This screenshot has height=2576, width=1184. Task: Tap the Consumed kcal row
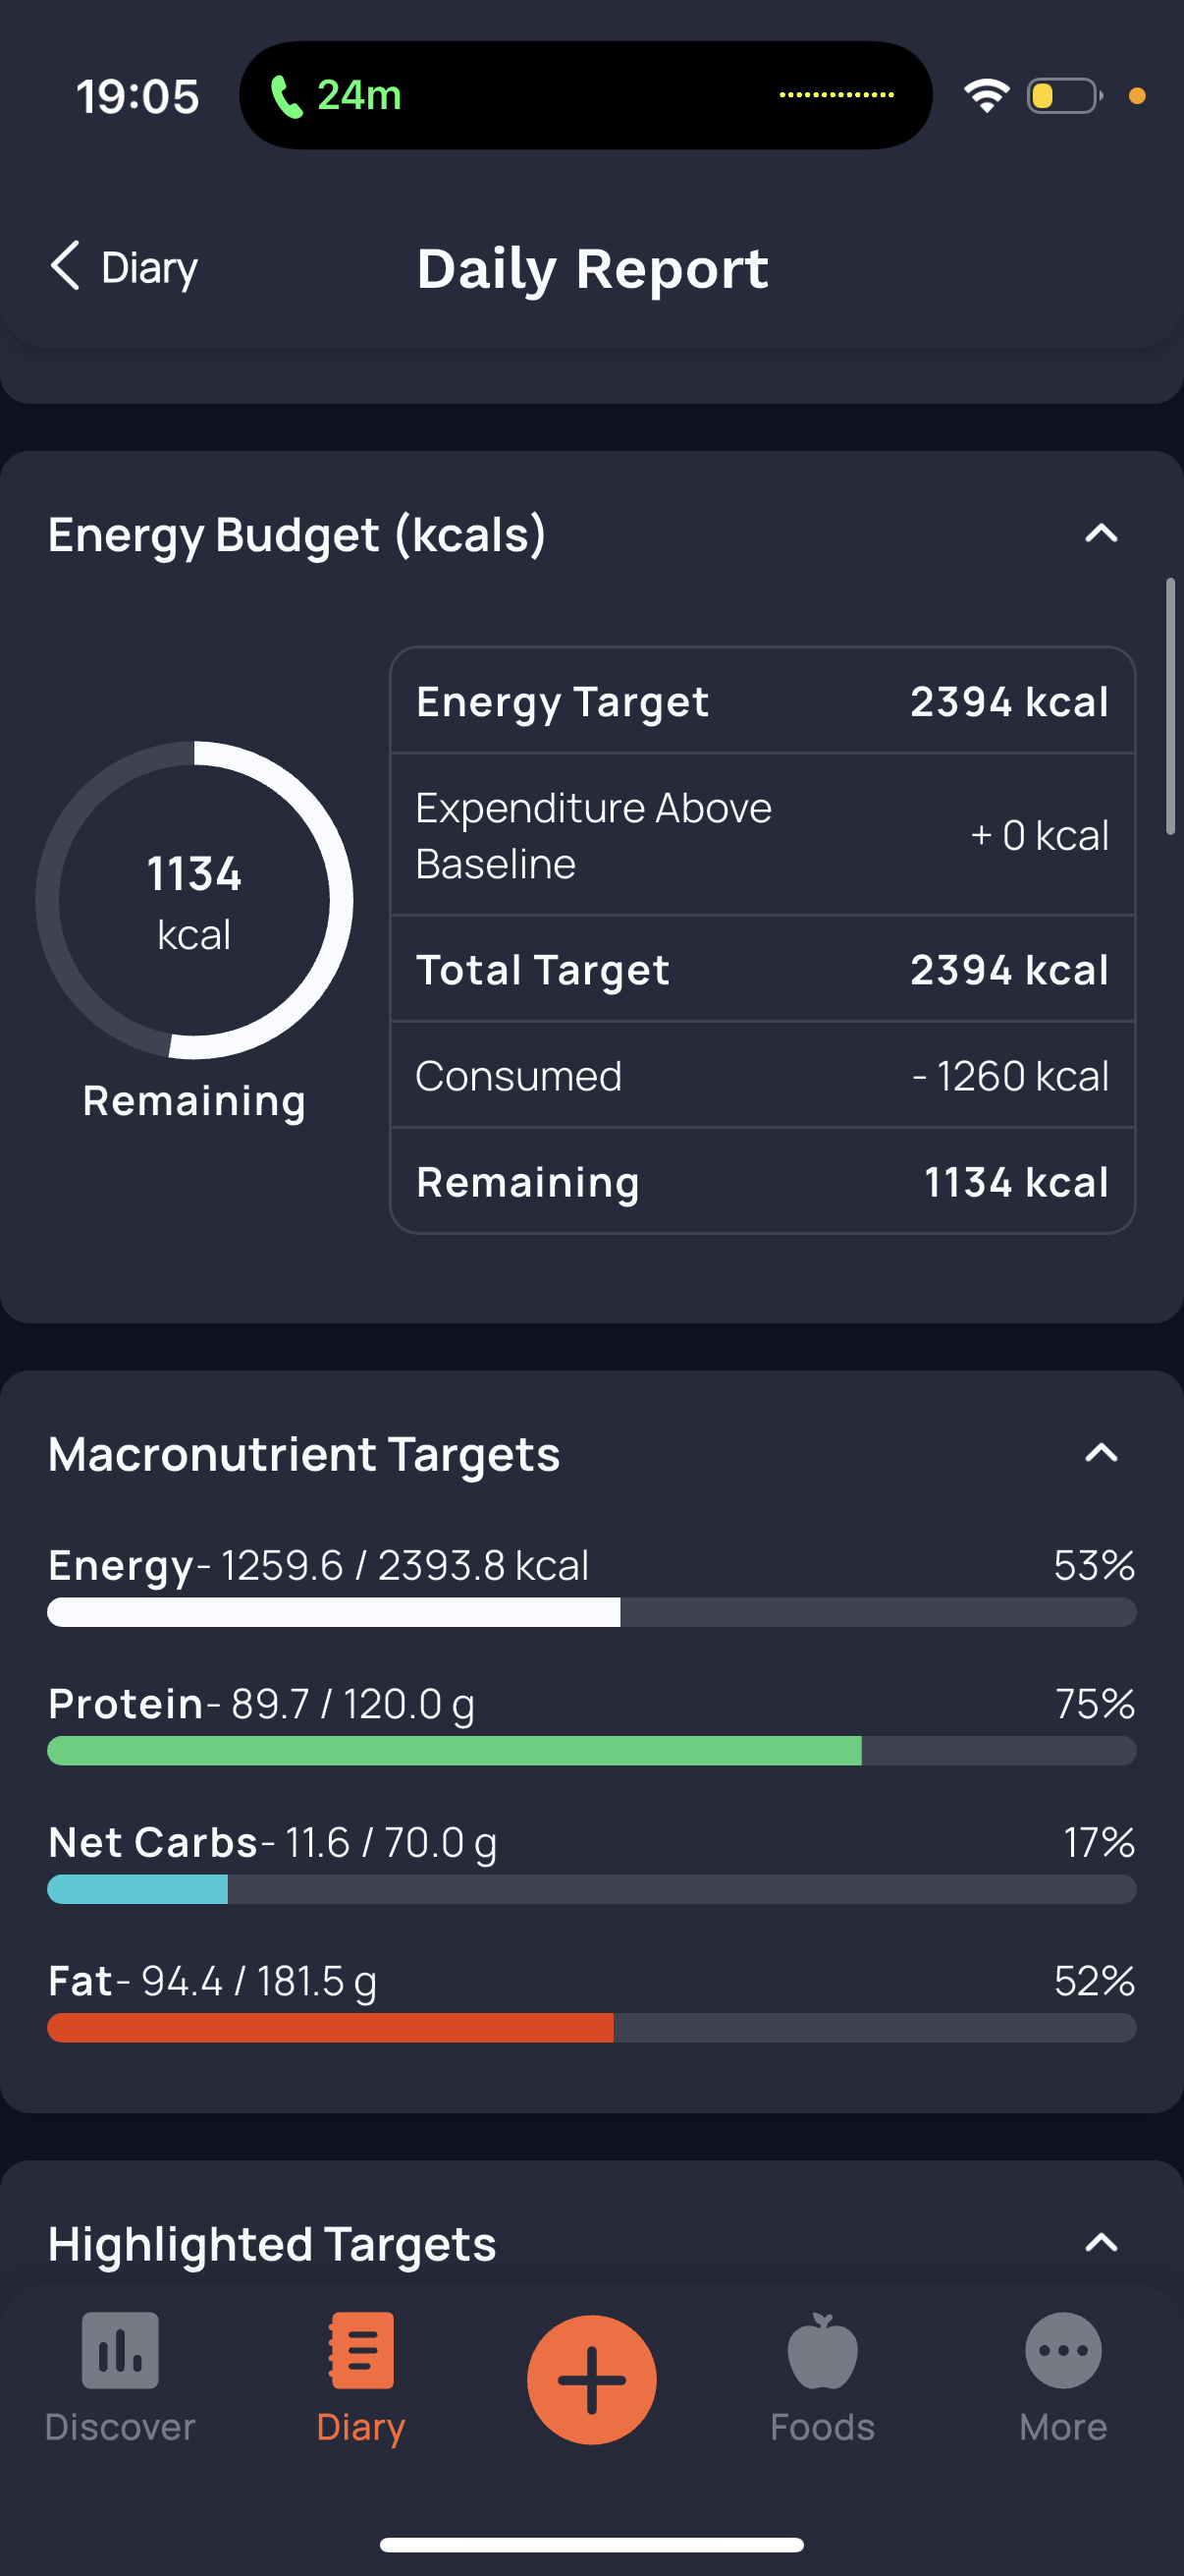[x=762, y=1076]
